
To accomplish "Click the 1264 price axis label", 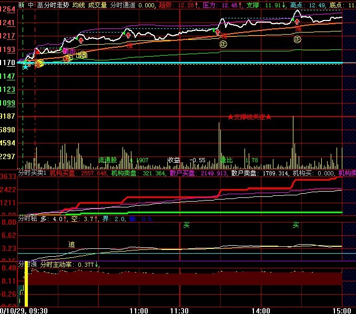I will (x=7, y=9).
